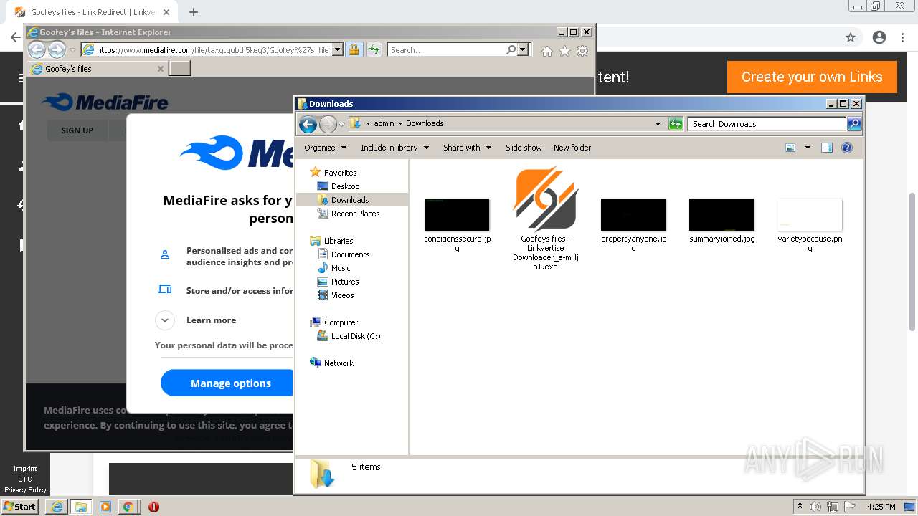Open a new blank tab in Internet Explorer

[x=179, y=69]
